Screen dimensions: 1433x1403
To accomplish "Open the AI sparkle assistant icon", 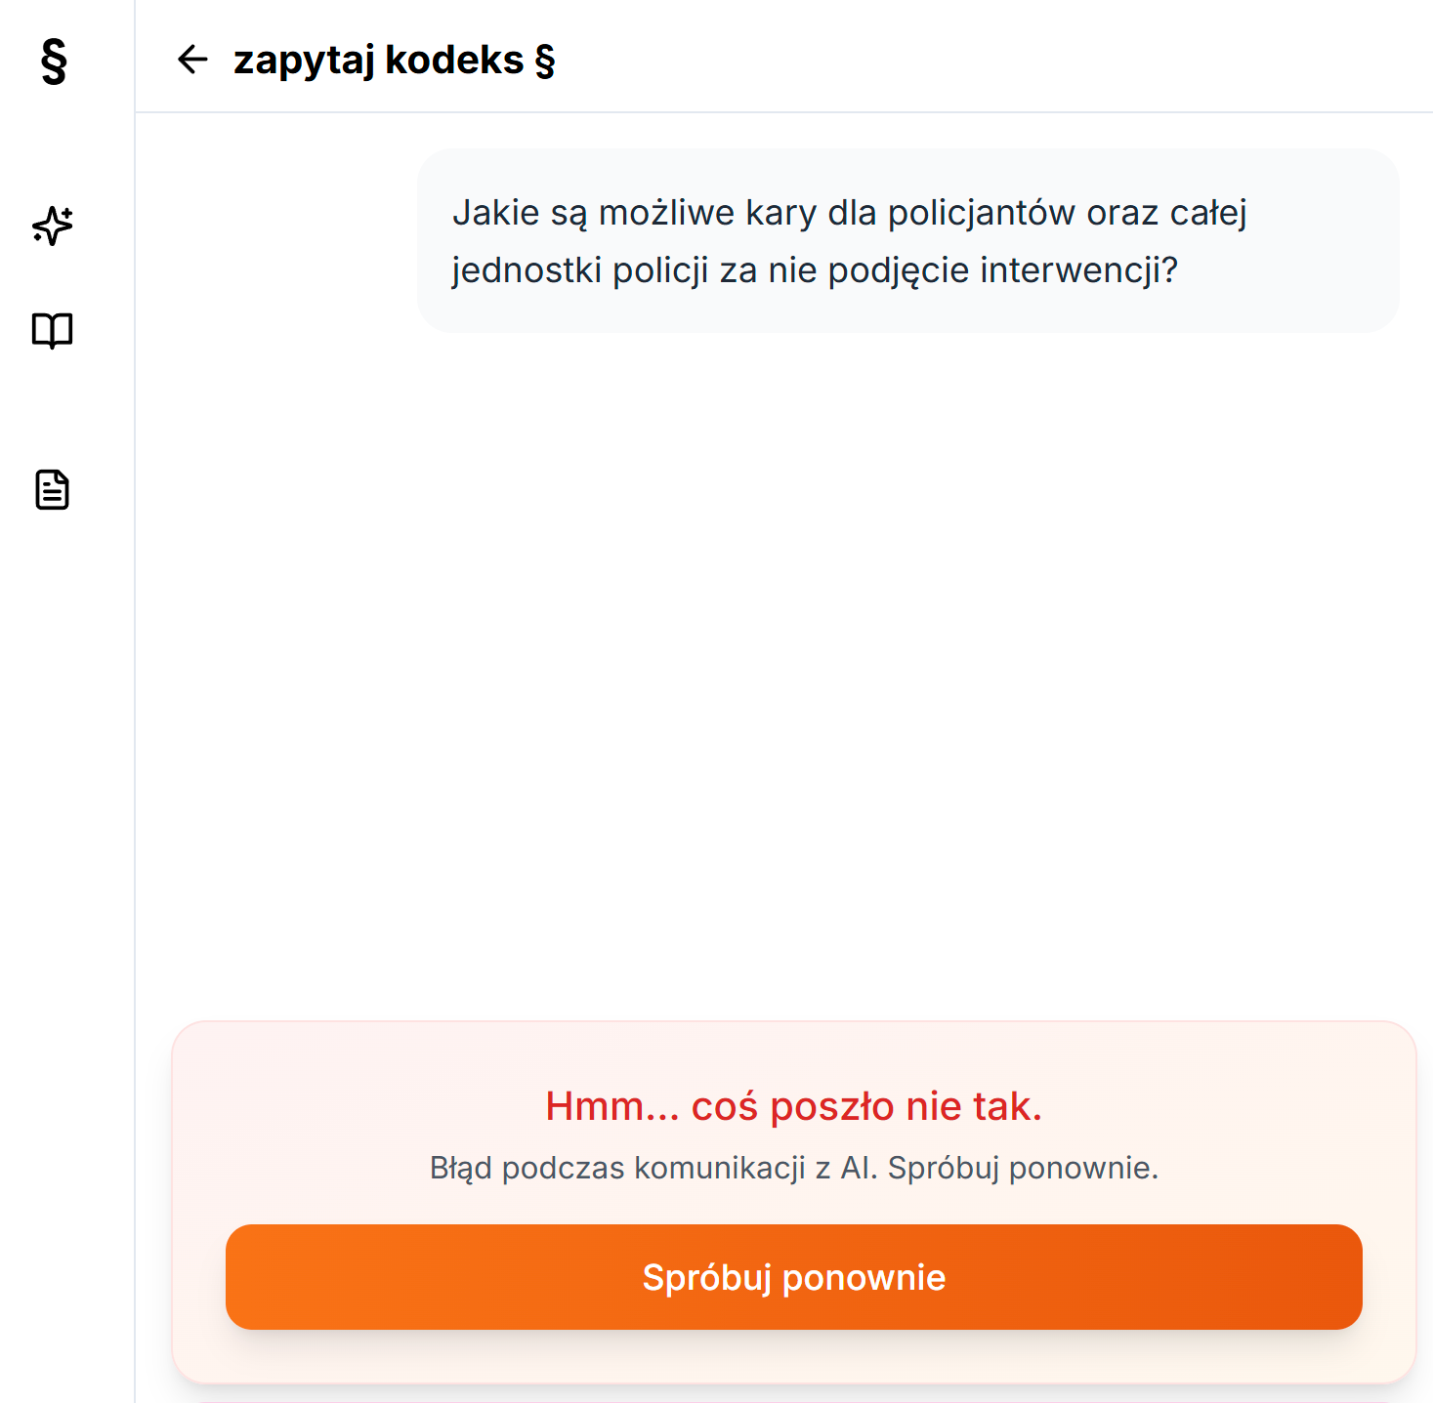I will coord(53,226).
